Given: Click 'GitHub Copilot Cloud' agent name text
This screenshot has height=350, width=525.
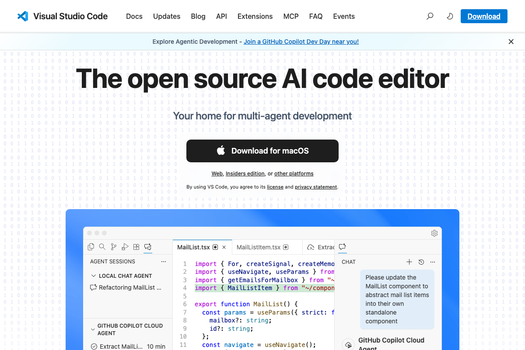Looking at the screenshot, I should tap(391, 340).
